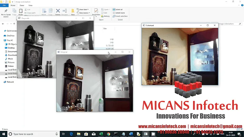244x137 pixels.
Task: Click Select all in the ribbon
Action: [118, 9]
